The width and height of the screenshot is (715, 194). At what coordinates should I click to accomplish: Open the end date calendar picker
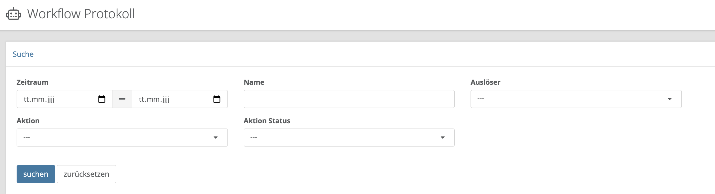[217, 99]
